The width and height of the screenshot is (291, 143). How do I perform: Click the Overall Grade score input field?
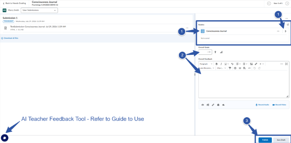pyautogui.click(x=205, y=52)
